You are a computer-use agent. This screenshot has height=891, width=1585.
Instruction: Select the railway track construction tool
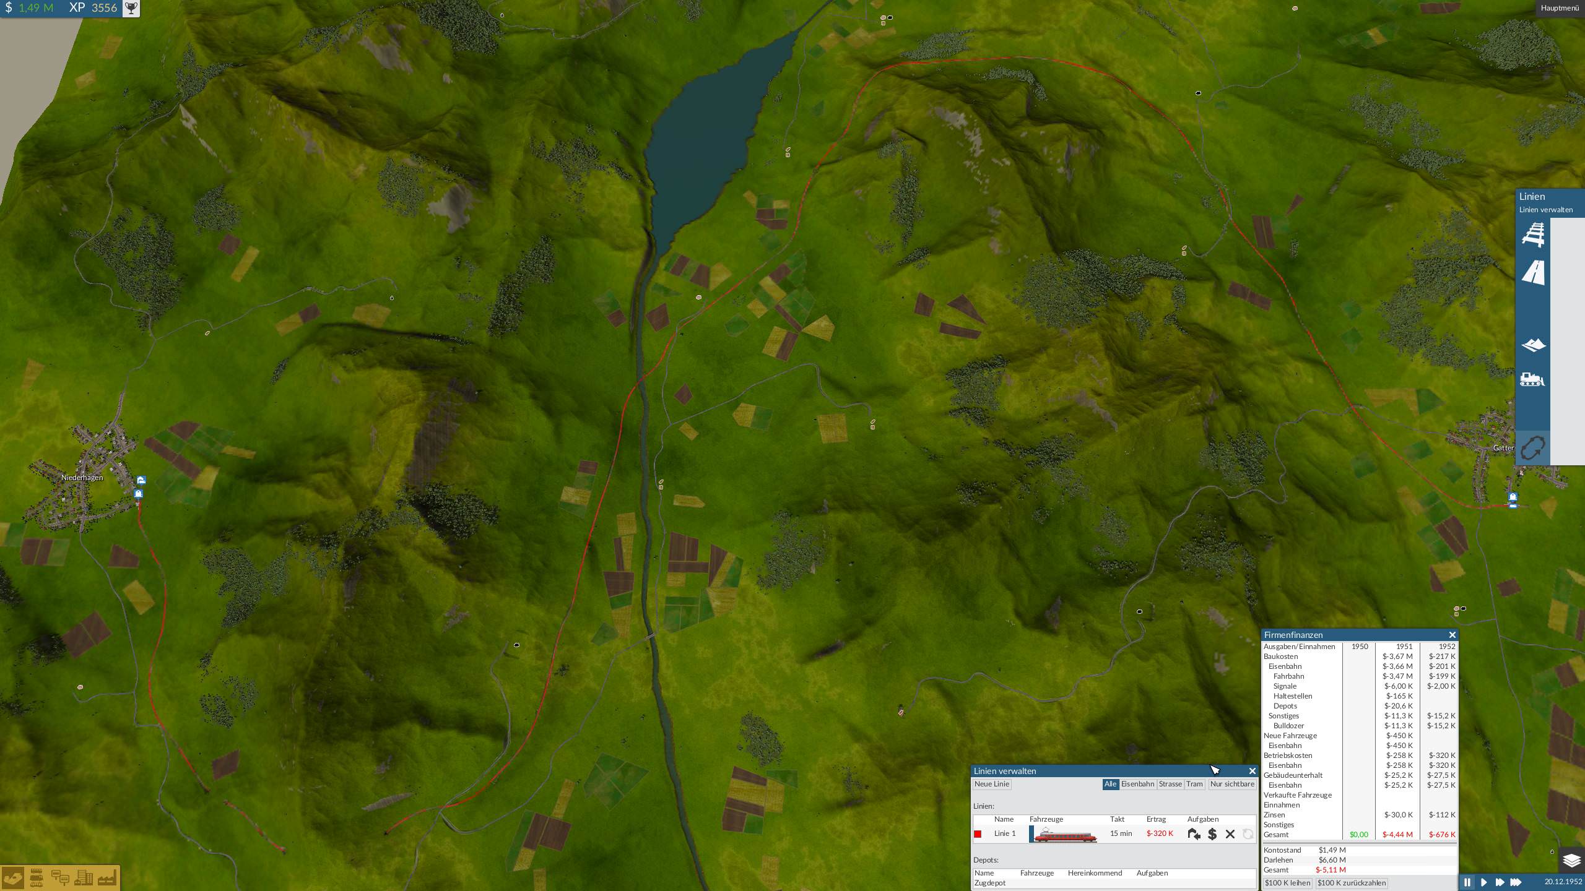1533,235
